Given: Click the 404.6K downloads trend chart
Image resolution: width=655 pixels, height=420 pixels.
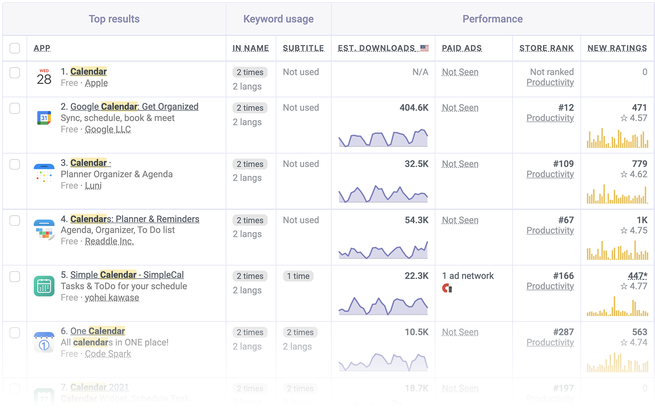Looking at the screenshot, I should pos(383,138).
